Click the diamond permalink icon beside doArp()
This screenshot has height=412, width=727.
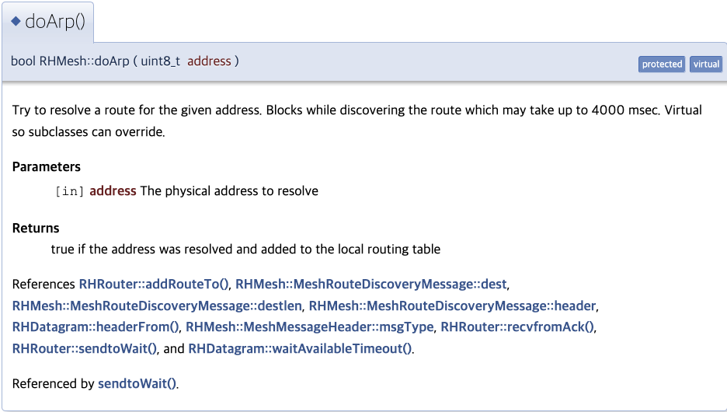(x=16, y=21)
